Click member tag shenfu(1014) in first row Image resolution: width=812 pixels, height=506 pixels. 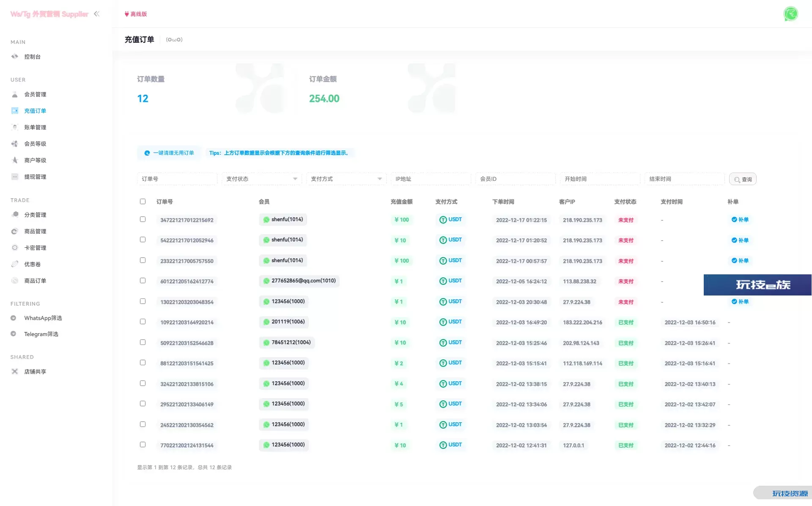pyautogui.click(x=283, y=219)
